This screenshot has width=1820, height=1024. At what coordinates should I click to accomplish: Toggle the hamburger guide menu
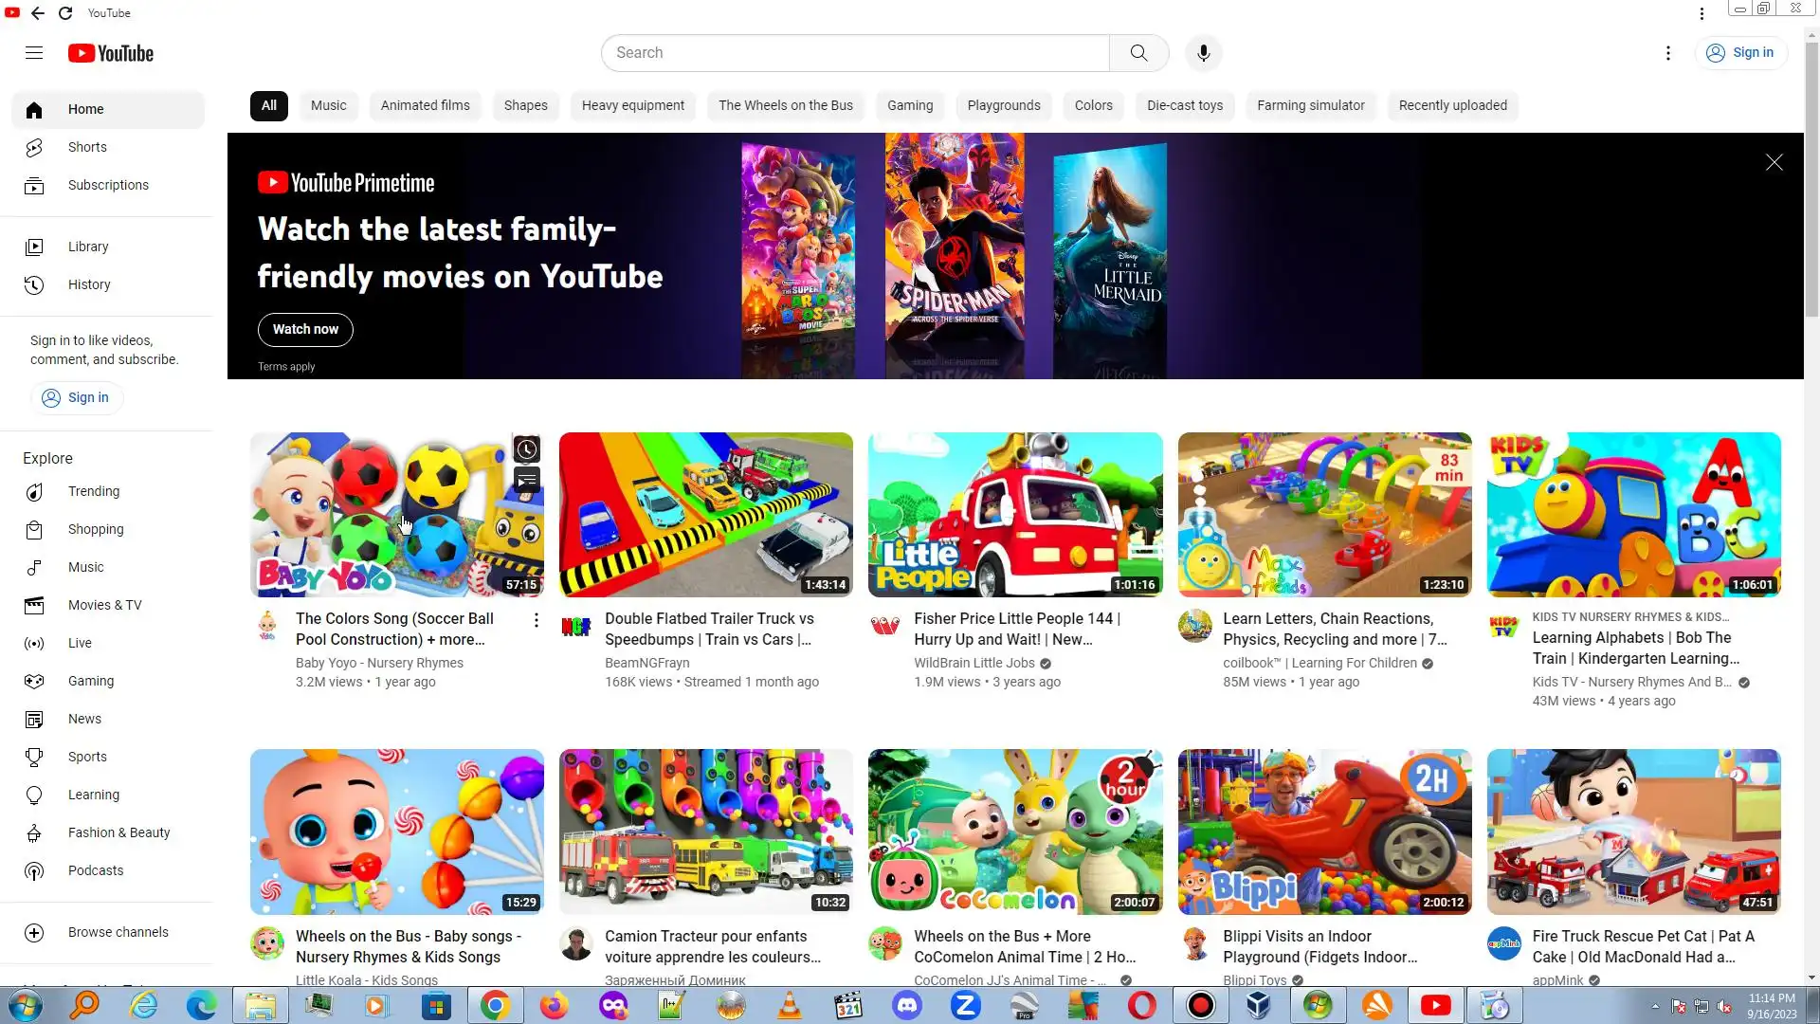click(x=34, y=53)
